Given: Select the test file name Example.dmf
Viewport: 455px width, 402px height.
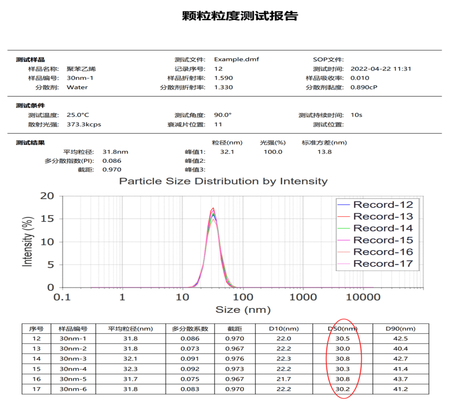Looking at the screenshot, I should pyautogui.click(x=236, y=59).
